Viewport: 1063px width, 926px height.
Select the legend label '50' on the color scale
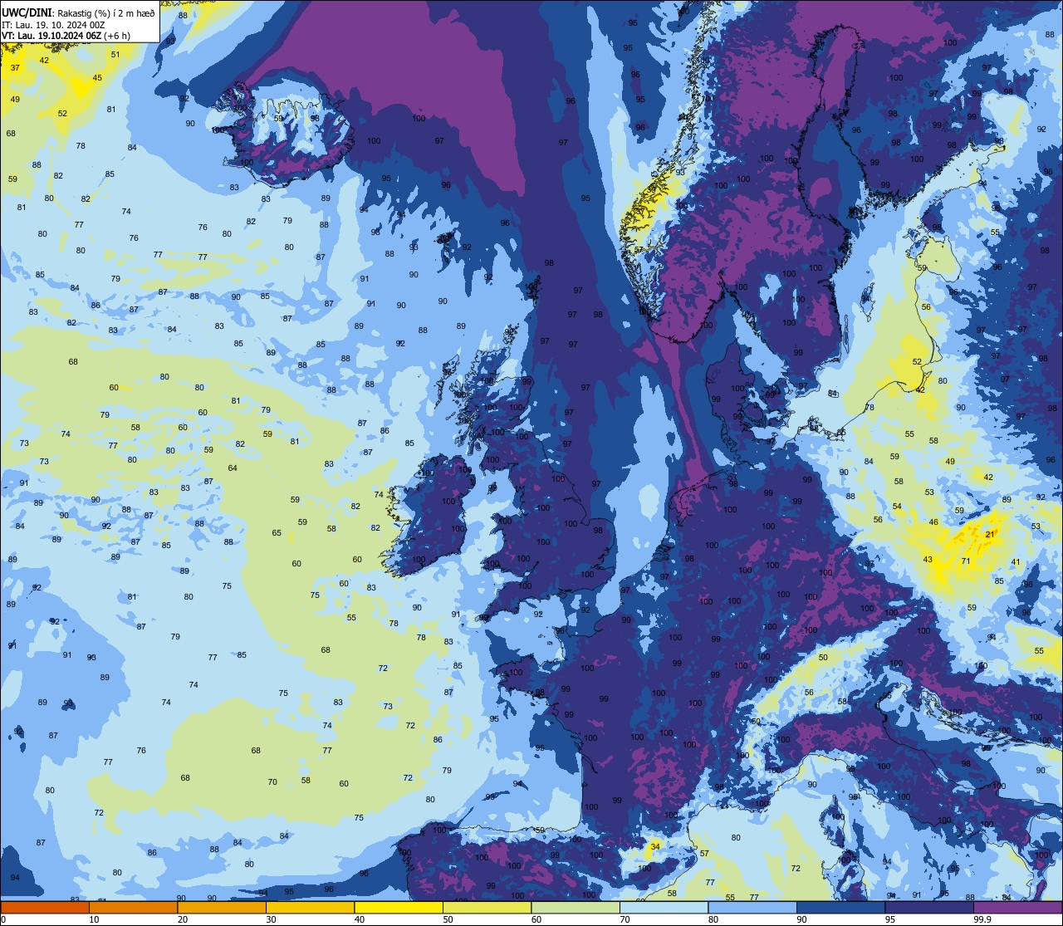(x=448, y=919)
